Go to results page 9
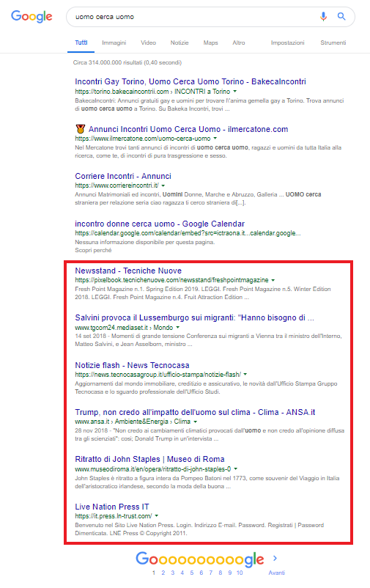 (230, 573)
